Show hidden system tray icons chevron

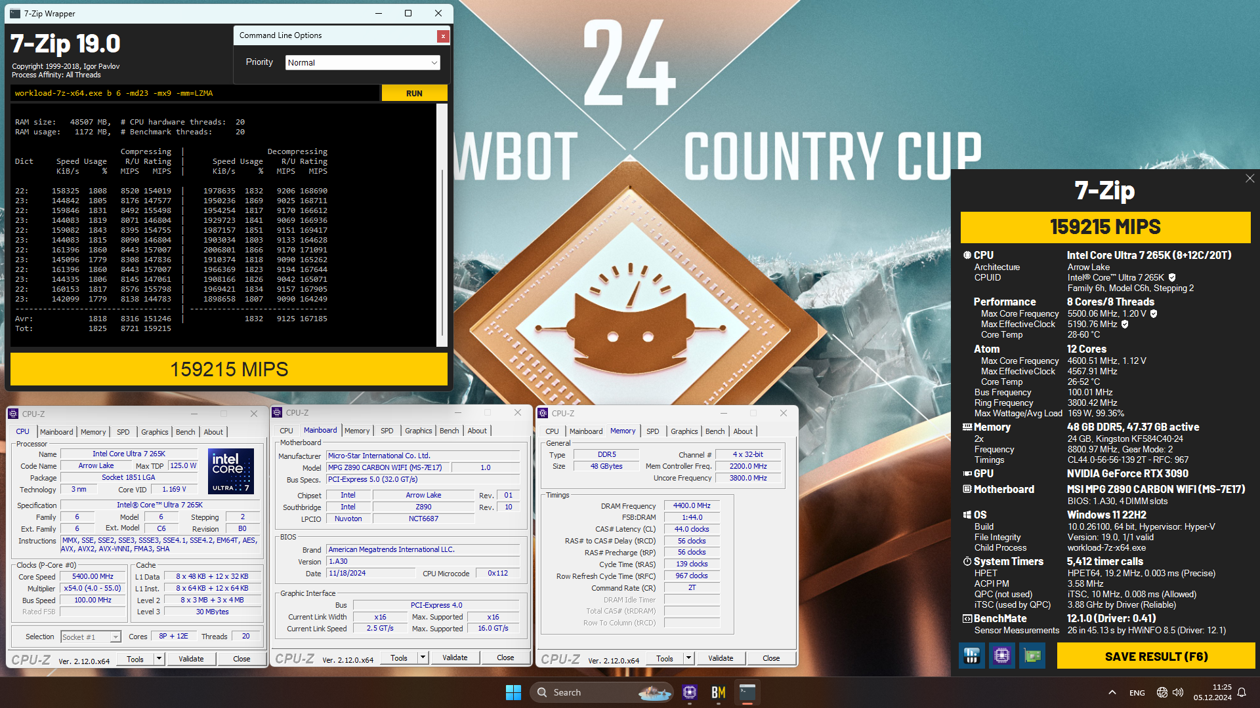pos(1112,692)
